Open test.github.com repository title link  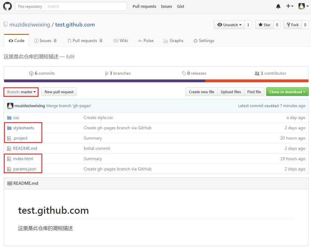coord(75,25)
